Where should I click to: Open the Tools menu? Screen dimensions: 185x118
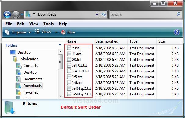click(x=49, y=24)
